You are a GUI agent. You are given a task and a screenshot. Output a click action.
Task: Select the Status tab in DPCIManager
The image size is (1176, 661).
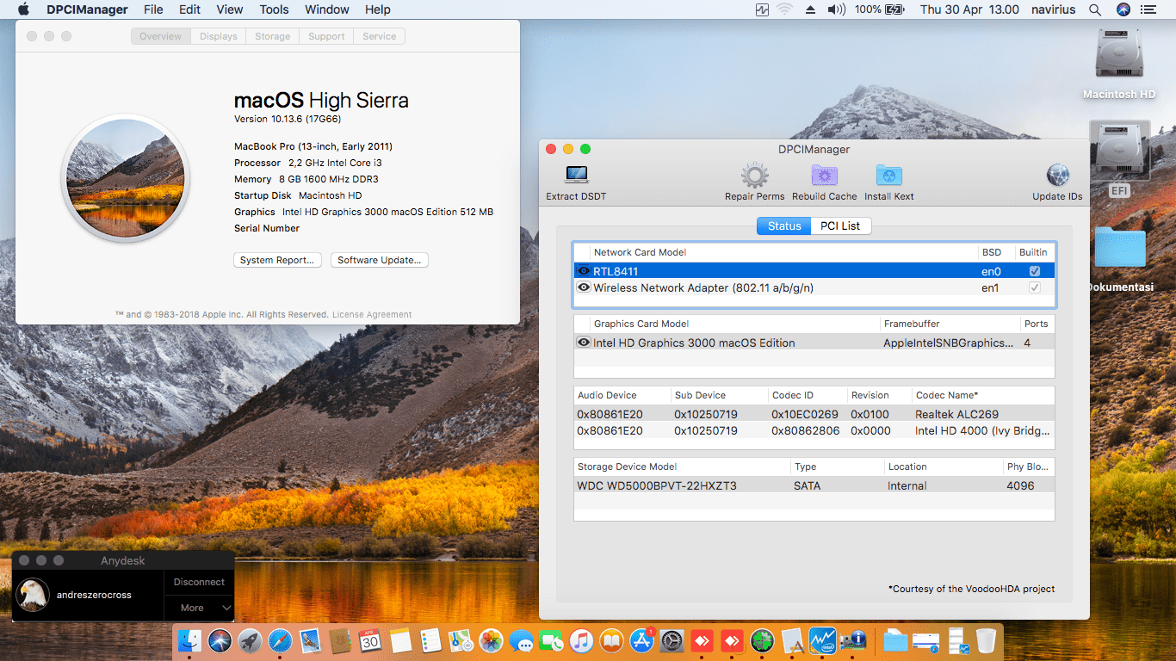pos(784,225)
